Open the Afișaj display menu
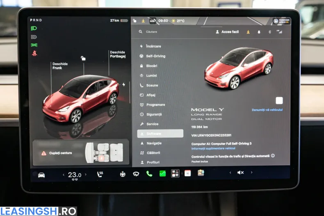 pos(148,95)
